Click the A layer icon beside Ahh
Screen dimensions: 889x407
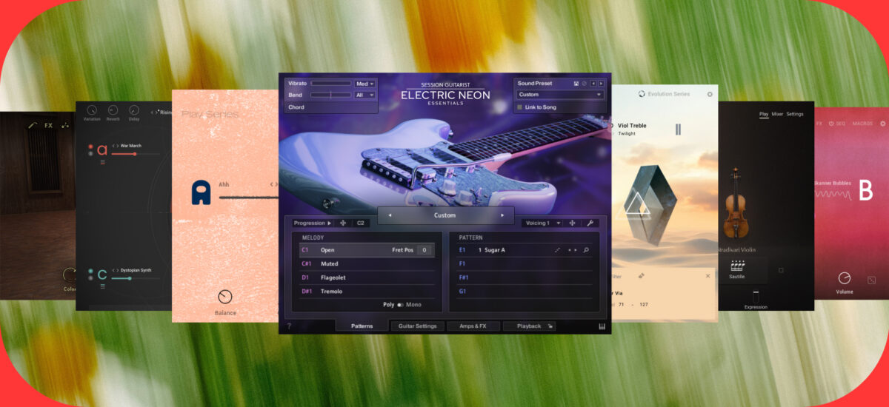(202, 192)
